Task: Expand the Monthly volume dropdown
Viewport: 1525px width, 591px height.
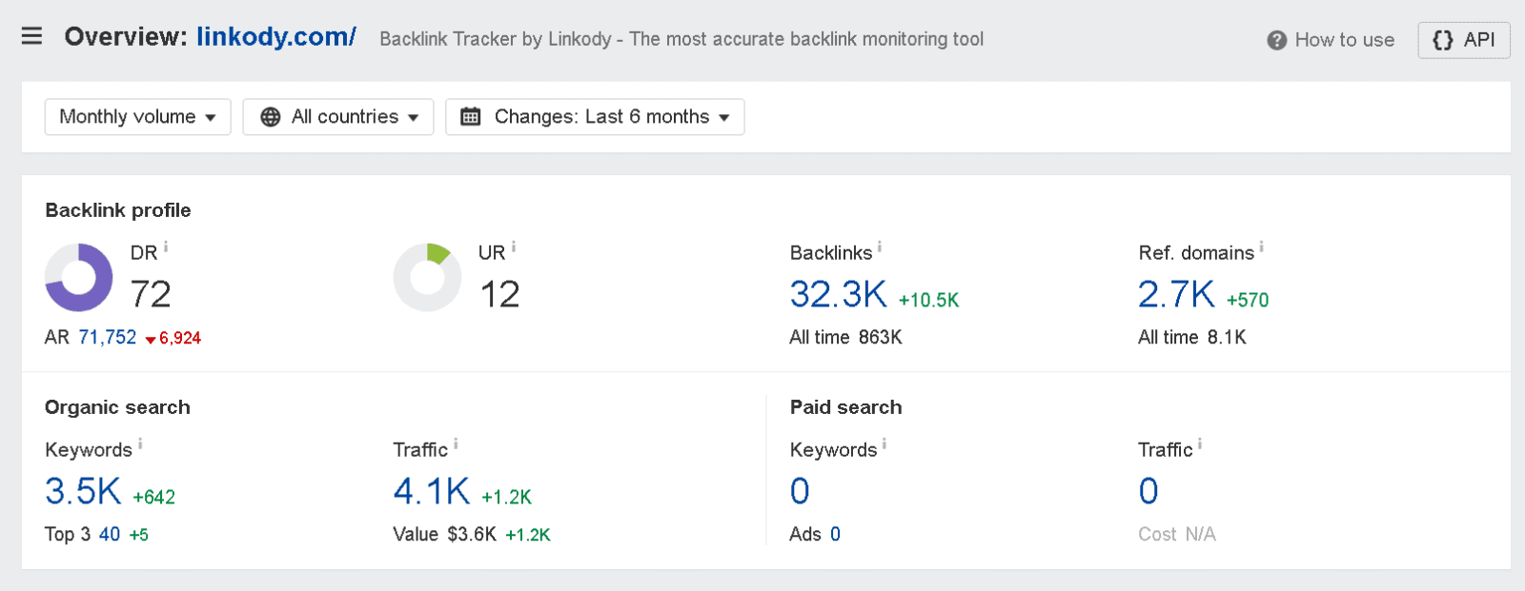Action: tap(138, 117)
